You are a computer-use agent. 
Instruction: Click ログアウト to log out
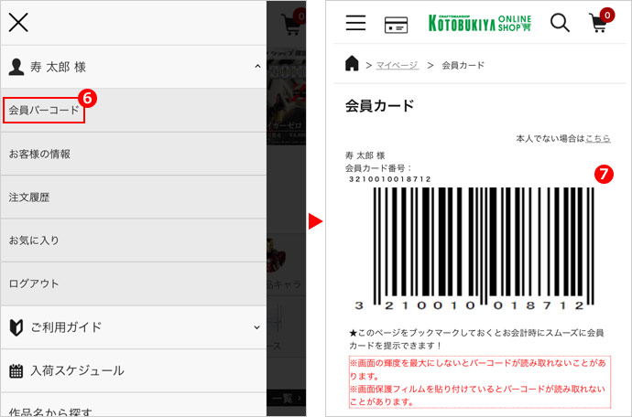[x=34, y=283]
